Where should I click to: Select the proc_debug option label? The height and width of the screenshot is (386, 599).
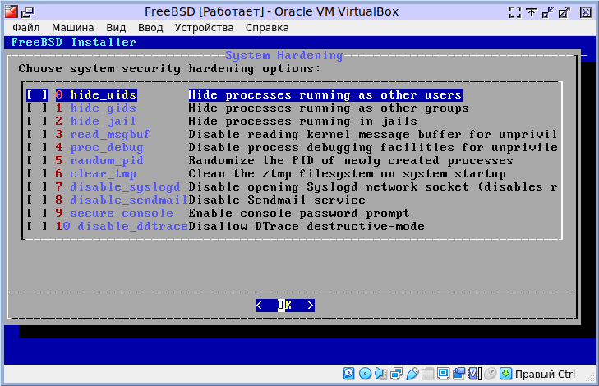pyautogui.click(x=107, y=147)
